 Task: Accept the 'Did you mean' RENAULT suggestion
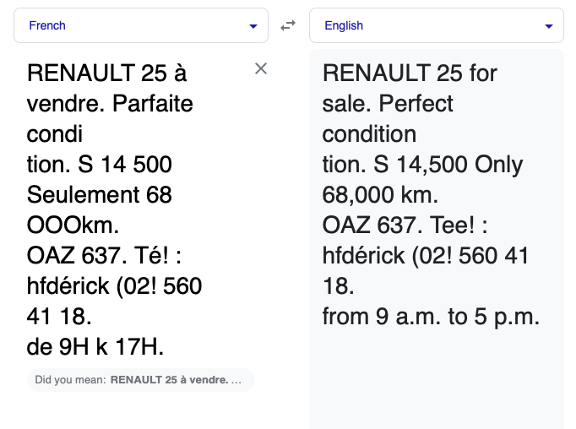click(140, 380)
